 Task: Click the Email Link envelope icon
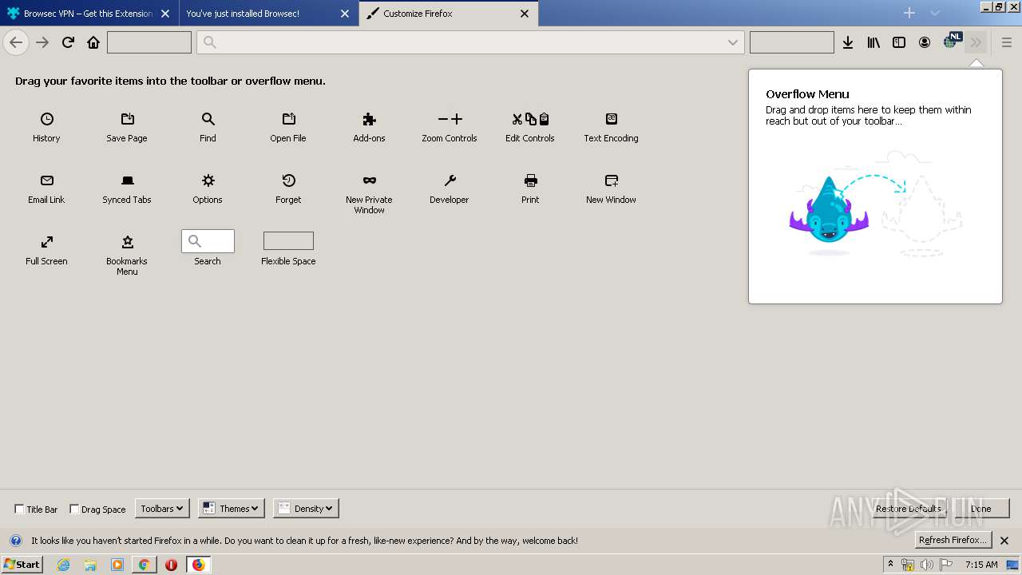click(x=47, y=180)
